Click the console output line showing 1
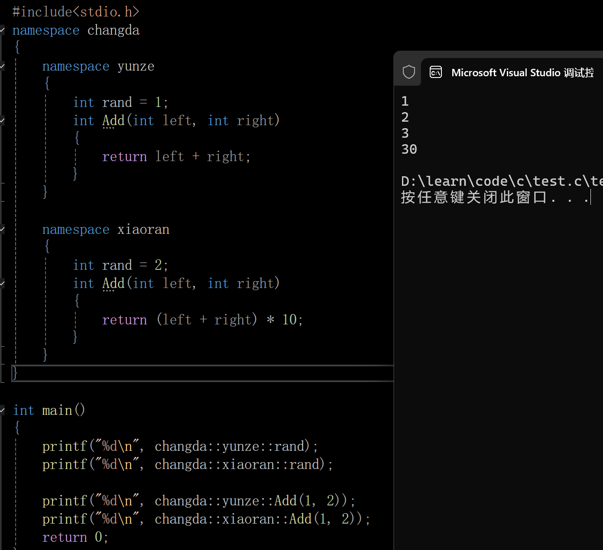The width and height of the screenshot is (603, 550). point(405,101)
